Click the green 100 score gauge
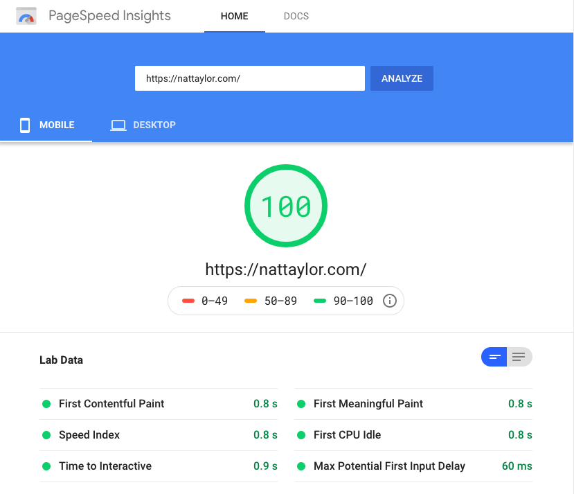 pyautogui.click(x=286, y=206)
